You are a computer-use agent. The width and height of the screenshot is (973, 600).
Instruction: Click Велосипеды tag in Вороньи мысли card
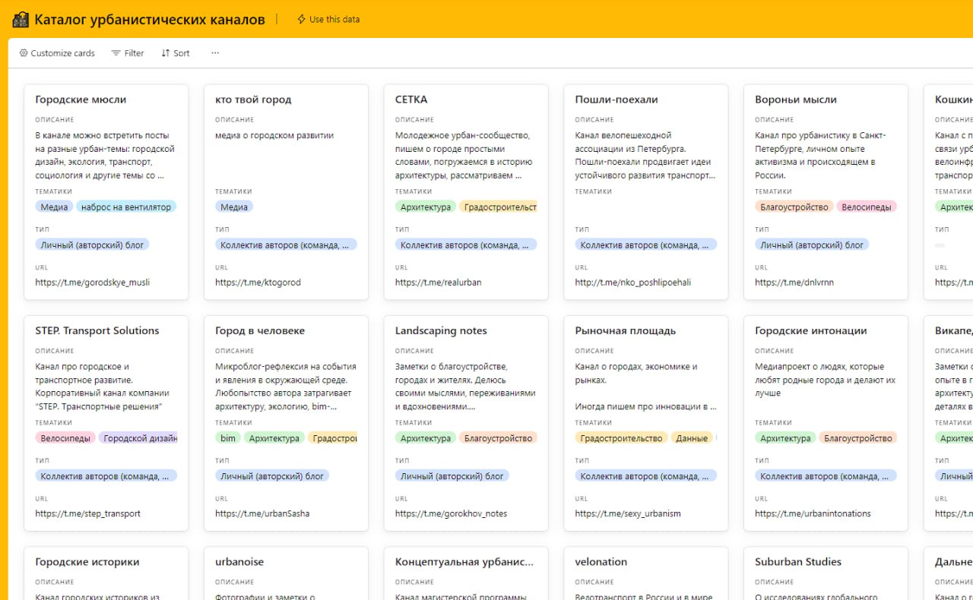[x=867, y=207]
